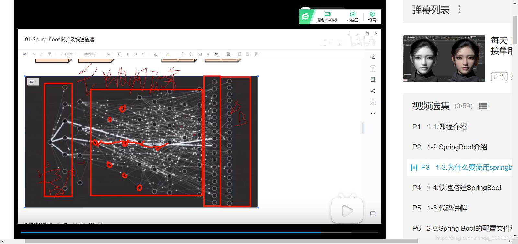Click the 小窗口 mini window button
The width and height of the screenshot is (518, 244).
353,17
